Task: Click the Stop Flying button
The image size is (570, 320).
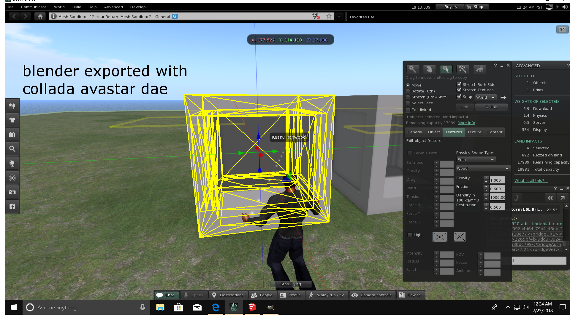Action: pos(290,284)
